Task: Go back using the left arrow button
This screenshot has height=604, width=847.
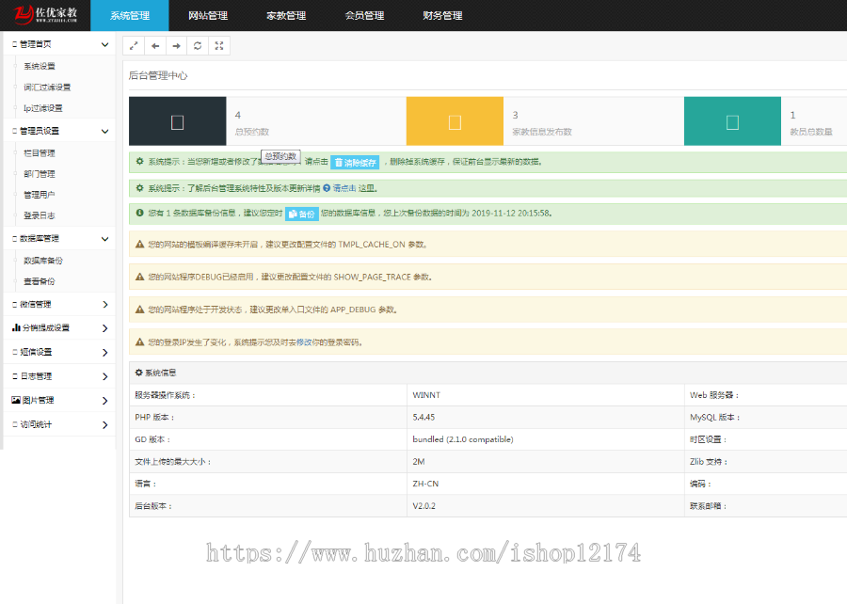Action: pyautogui.click(x=155, y=46)
